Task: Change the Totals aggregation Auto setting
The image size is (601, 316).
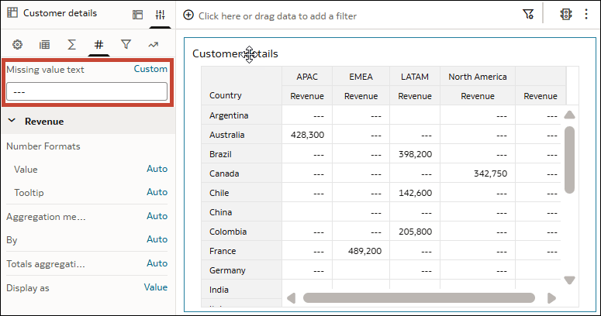Action: click(x=157, y=263)
